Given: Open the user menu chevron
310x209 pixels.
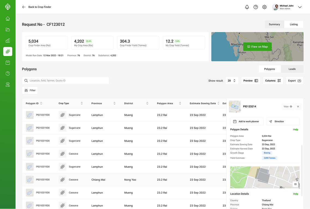Looking at the screenshot, I should coord(300,7).
